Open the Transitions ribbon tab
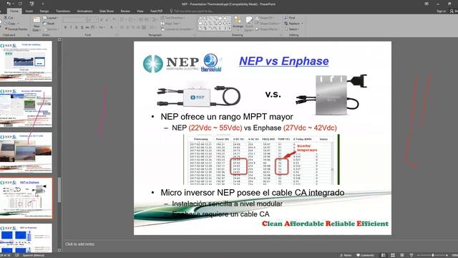 point(63,11)
